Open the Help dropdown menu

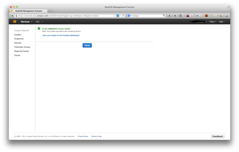click(222, 22)
